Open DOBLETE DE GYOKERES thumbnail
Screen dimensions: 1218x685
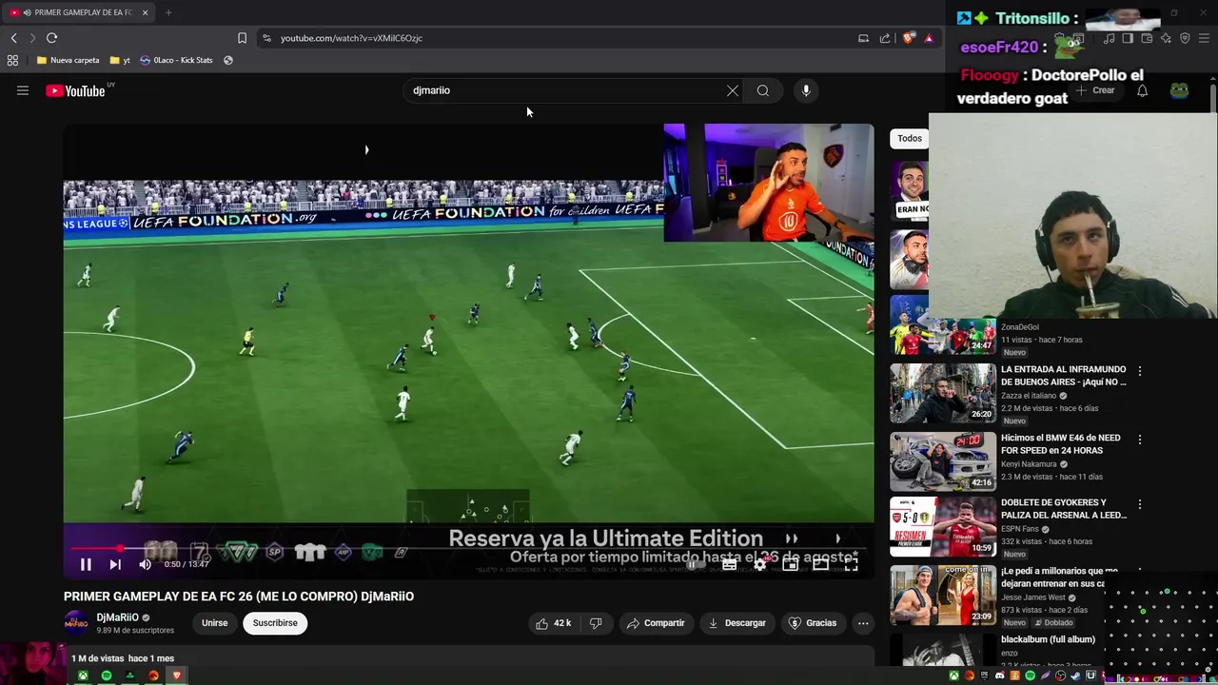point(943,526)
